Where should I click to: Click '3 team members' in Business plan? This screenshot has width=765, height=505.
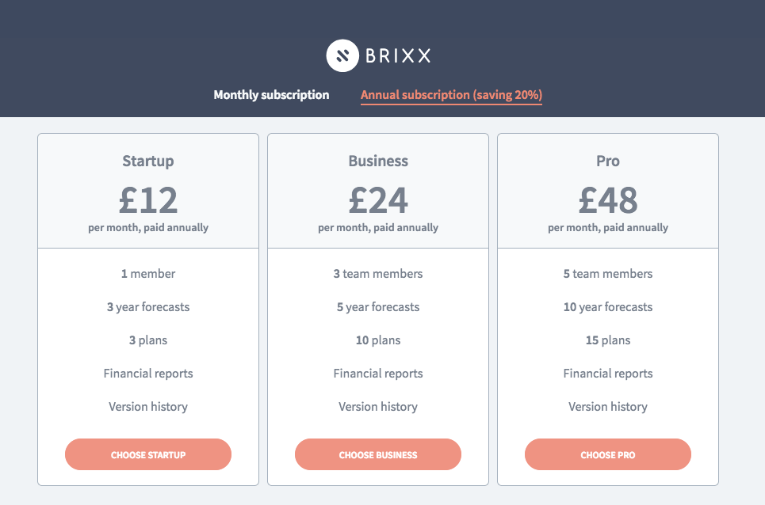click(x=378, y=274)
